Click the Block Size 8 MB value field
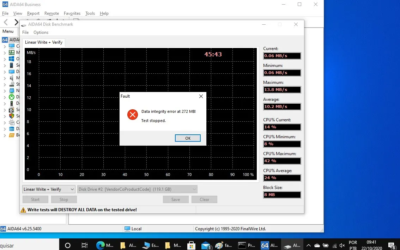400x250 pixels. 282,195
